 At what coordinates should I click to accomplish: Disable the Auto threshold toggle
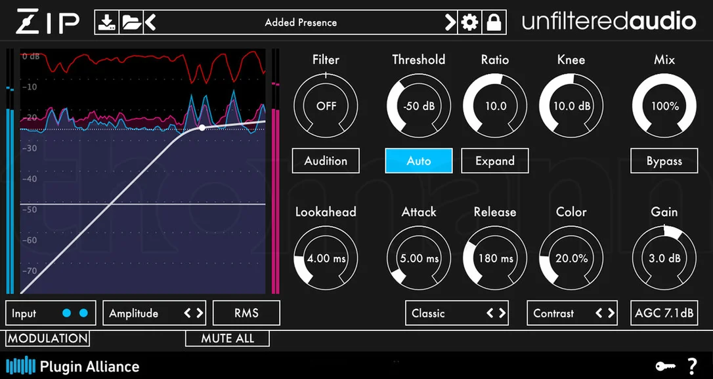click(x=419, y=161)
